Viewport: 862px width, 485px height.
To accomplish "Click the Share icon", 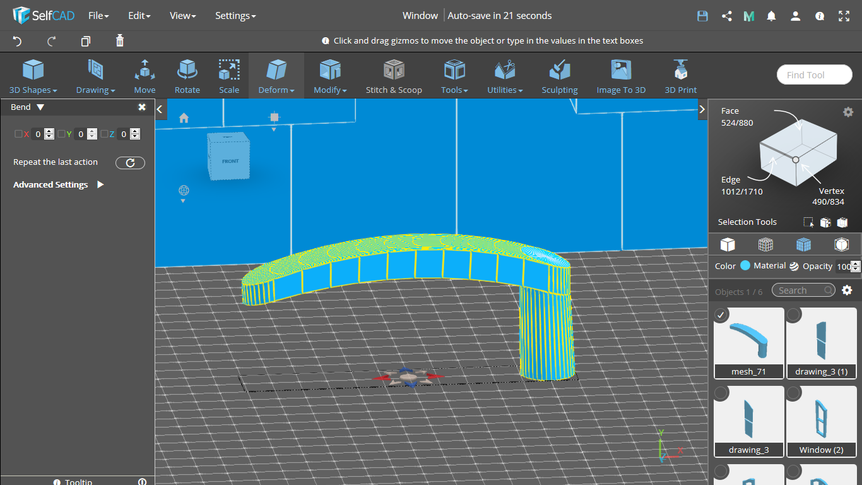I will coord(726,16).
